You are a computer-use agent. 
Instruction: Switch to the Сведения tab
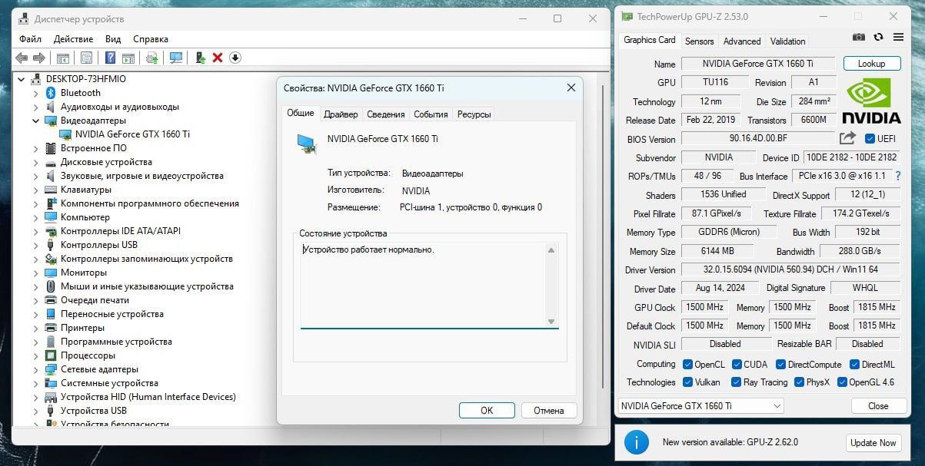click(386, 114)
